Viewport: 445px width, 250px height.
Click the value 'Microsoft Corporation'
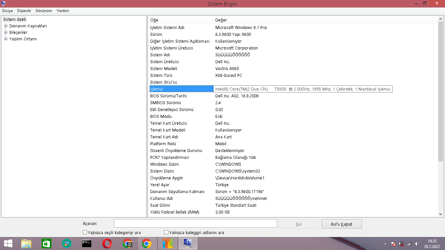[237, 48]
